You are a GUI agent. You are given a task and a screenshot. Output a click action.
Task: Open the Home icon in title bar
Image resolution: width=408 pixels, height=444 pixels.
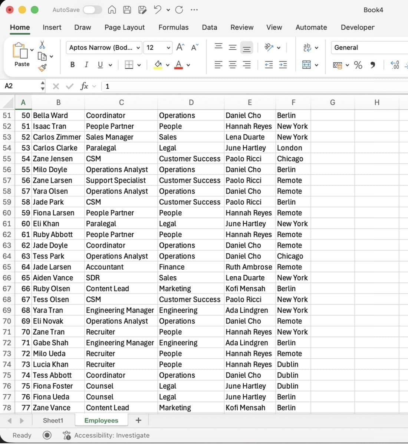click(x=112, y=10)
